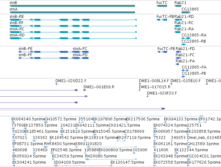Select the EK263948.5prime feature label
Screen dimensions: 221x167
pos(170,156)
